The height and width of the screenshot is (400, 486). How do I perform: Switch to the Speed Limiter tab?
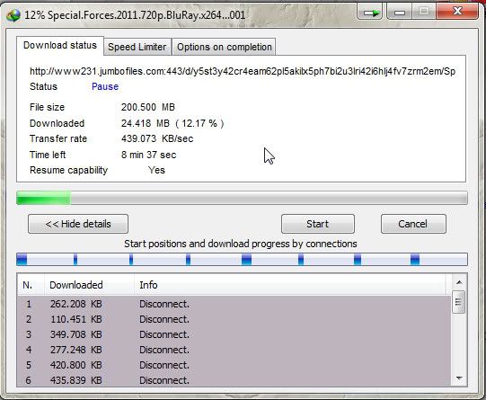(x=137, y=47)
